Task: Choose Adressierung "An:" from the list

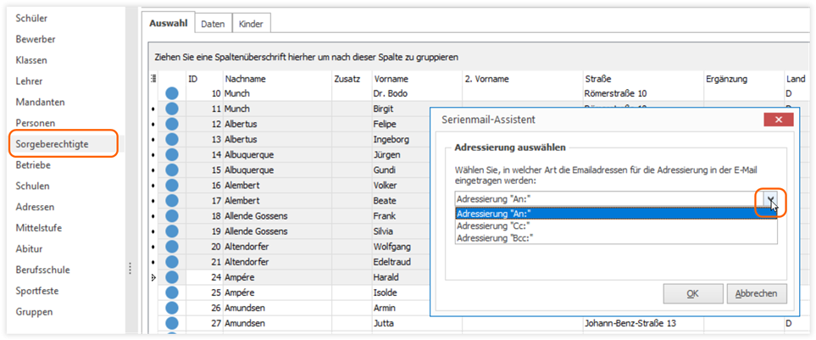Action: pyautogui.click(x=616, y=213)
